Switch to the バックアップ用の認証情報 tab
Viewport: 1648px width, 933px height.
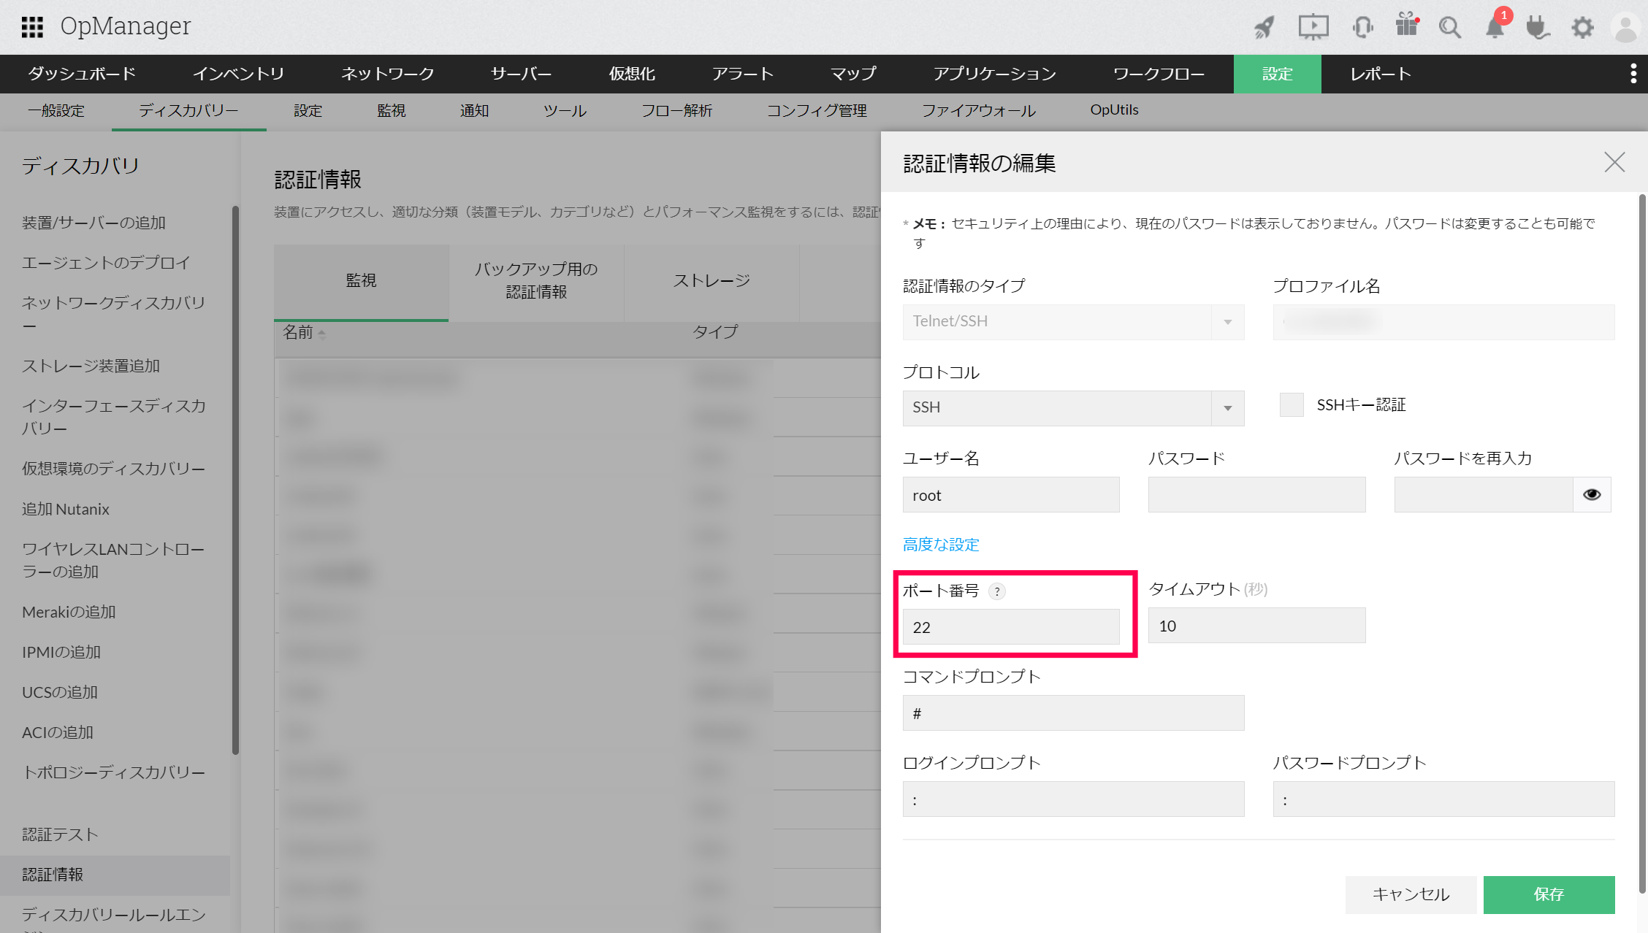[x=535, y=281]
